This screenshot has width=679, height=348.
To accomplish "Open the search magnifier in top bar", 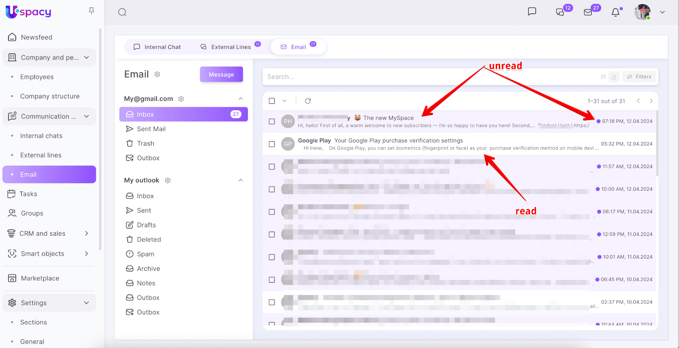I will tap(122, 12).
